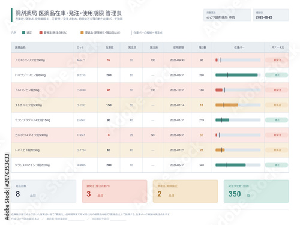Click the orange remaining days value 18
This screenshot has height=225, width=300.
click(202, 105)
